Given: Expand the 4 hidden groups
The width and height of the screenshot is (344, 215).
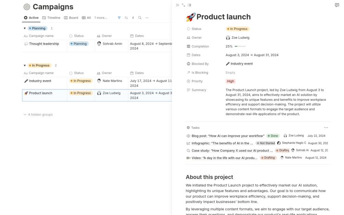Looking at the screenshot, I should pyautogui.click(x=38, y=115).
